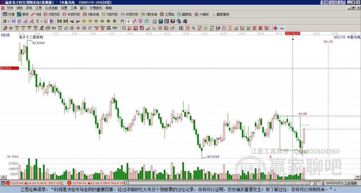Image resolution: width=361 pixels, height=193 pixels.
Task: Open the P数字表 number table
Action: click(91, 14)
